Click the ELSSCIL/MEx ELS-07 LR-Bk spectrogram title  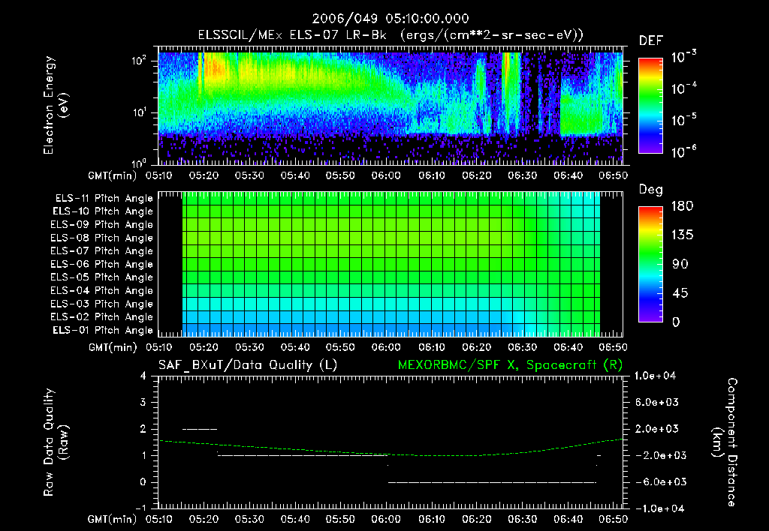click(391, 35)
